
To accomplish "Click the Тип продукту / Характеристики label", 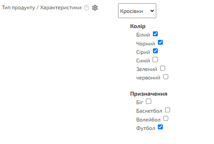I will [42, 8].
